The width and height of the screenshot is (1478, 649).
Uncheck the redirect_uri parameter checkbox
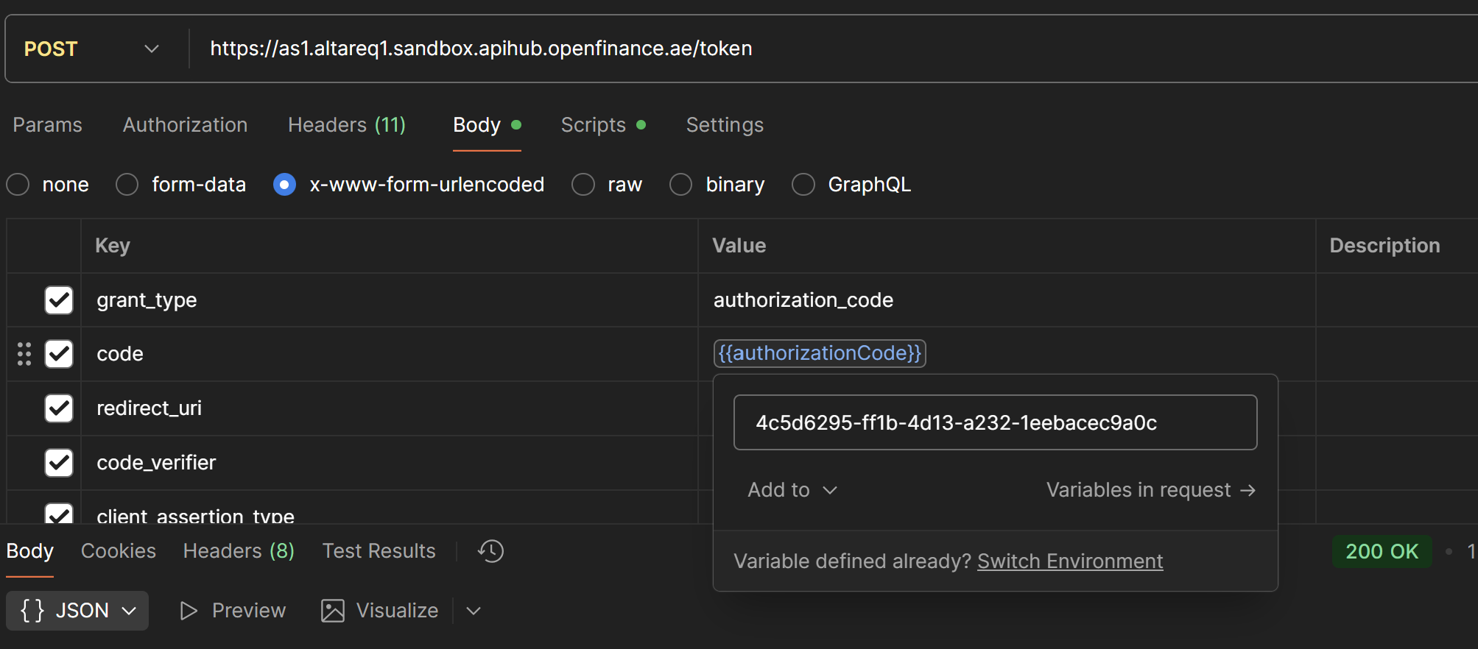pos(59,408)
